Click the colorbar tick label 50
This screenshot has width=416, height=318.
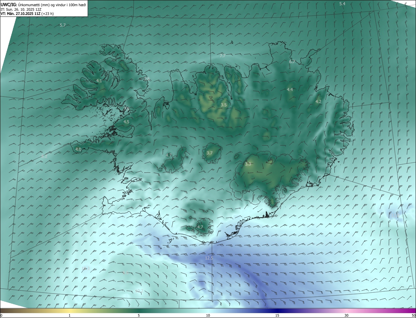pyautogui.click(x=413, y=315)
